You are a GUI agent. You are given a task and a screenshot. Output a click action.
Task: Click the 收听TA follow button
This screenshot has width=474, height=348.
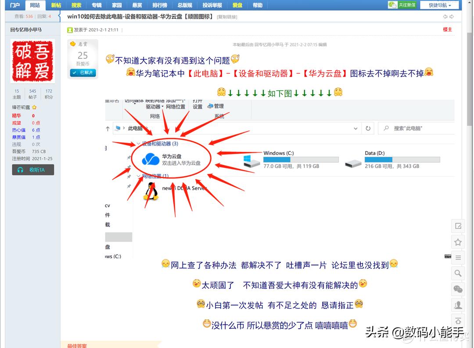coord(32,170)
